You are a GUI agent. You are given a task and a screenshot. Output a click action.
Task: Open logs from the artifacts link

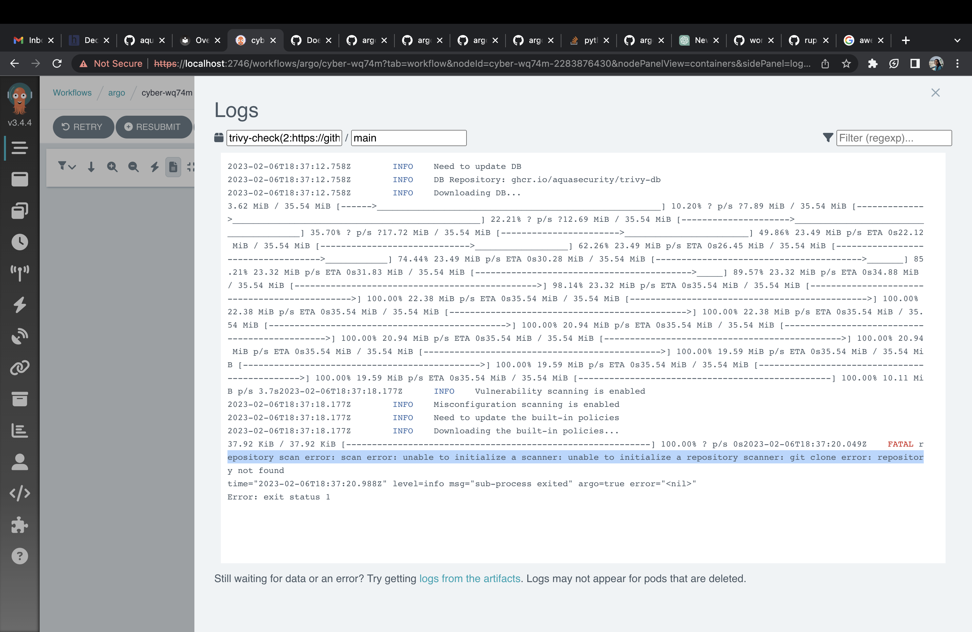pos(470,578)
